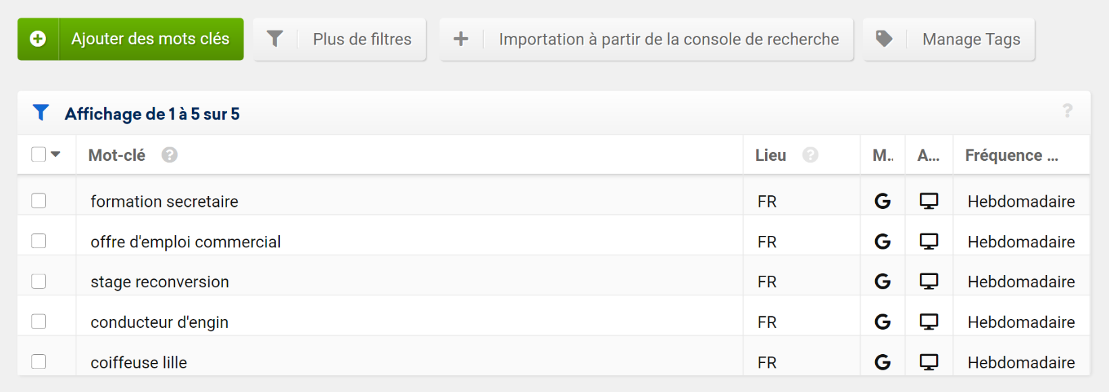Click the Google icon in the formation secretaire row
This screenshot has width=1109, height=392.
[883, 201]
